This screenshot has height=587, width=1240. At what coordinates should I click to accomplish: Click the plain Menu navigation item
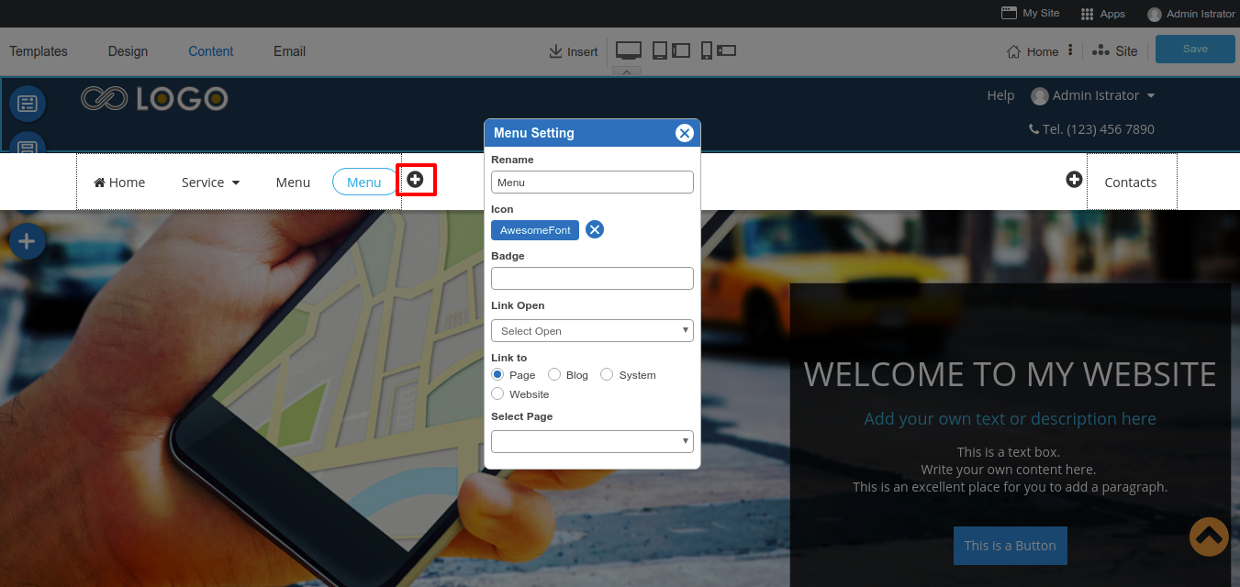pos(293,183)
